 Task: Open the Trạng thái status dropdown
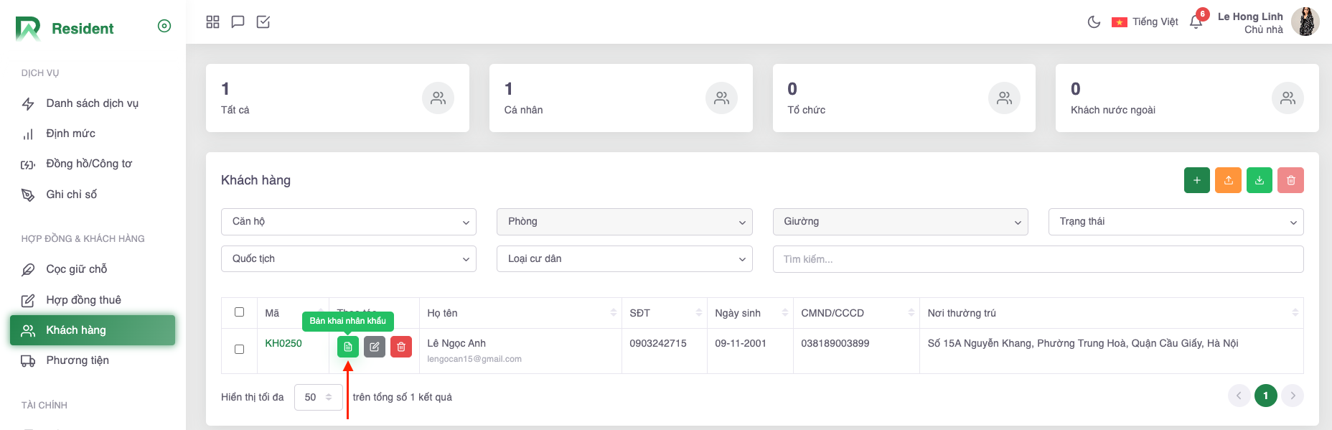pos(1176,222)
